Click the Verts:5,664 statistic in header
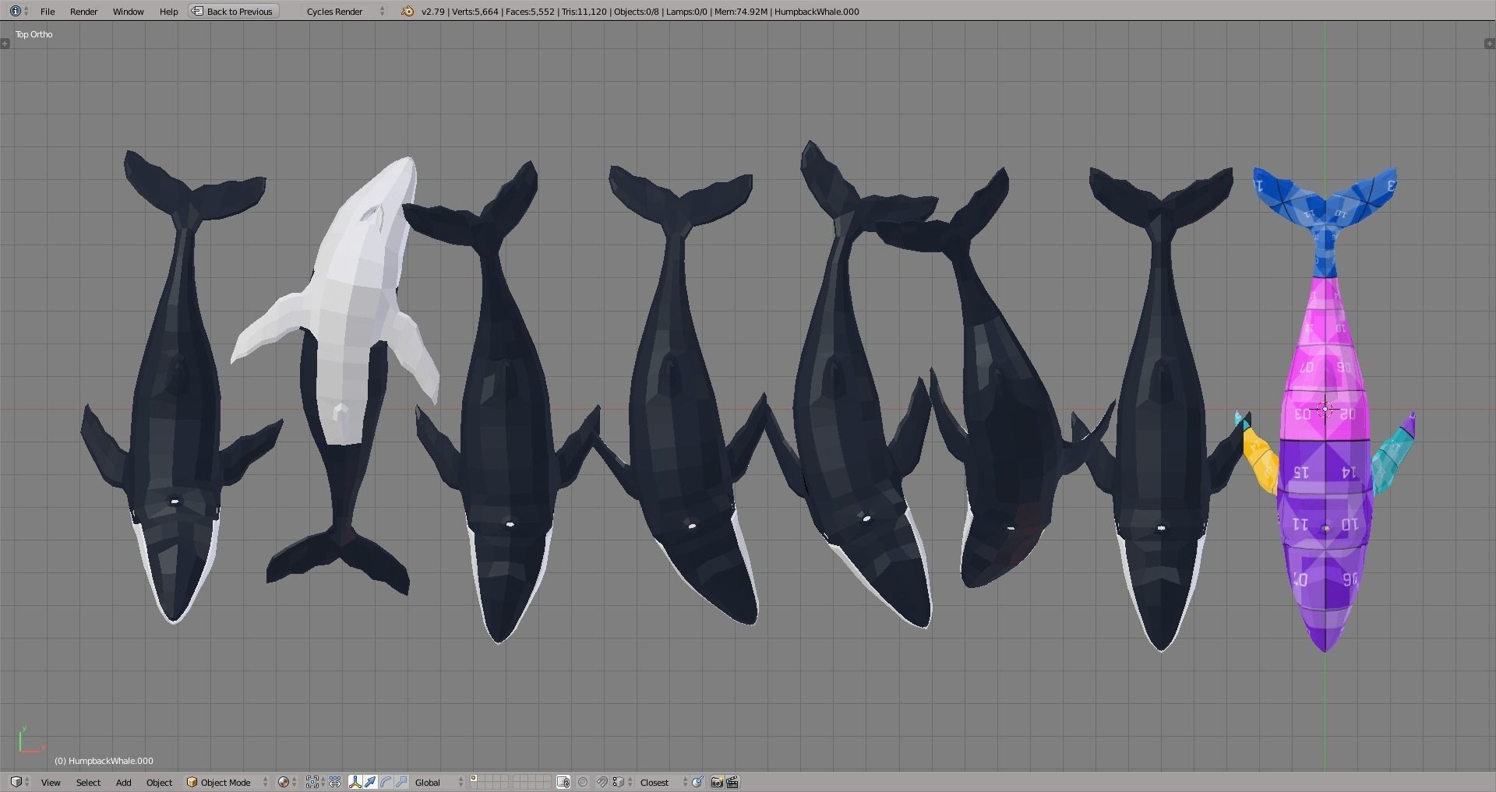The image size is (1496, 792). pos(474,12)
